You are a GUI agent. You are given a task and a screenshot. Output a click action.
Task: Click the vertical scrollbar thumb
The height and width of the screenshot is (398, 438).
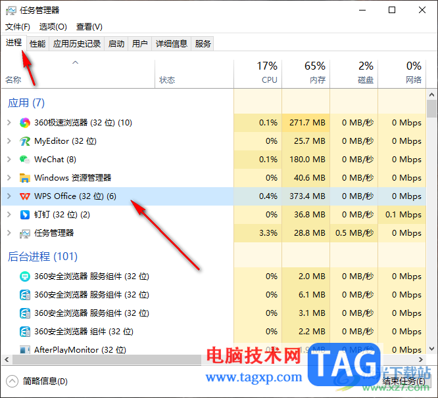pyautogui.click(x=432, y=109)
